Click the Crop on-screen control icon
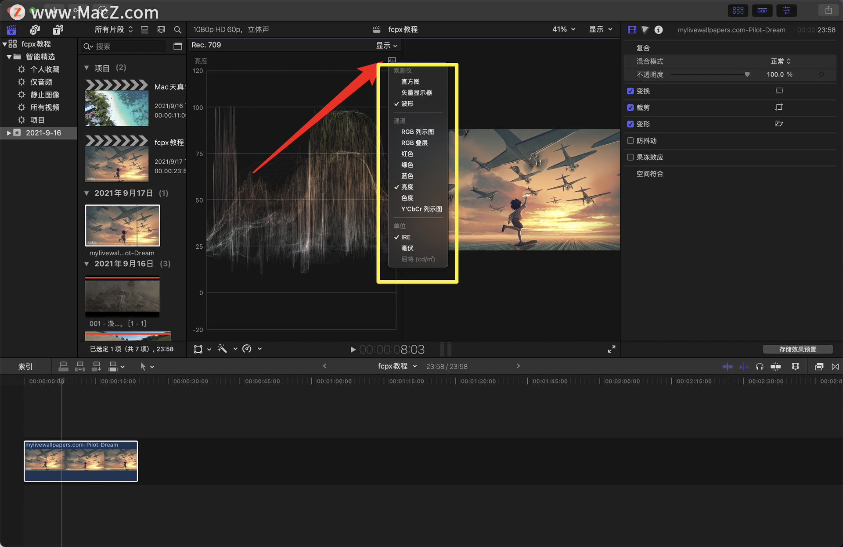The width and height of the screenshot is (843, 547). [x=779, y=107]
